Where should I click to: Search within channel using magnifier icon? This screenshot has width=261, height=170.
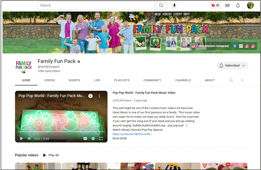[x=231, y=80]
